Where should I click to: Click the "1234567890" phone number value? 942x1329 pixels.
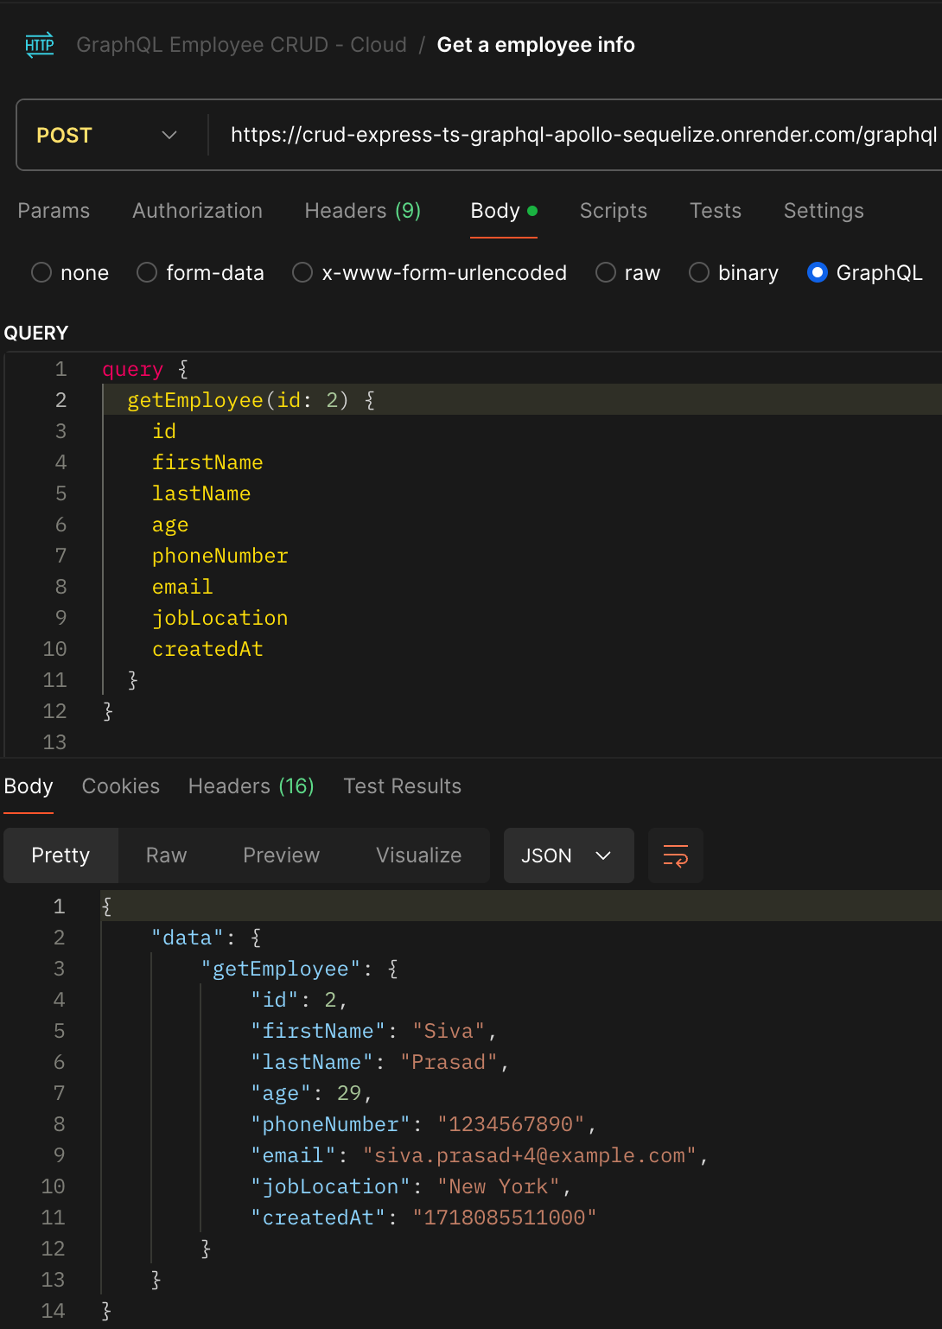point(511,1124)
